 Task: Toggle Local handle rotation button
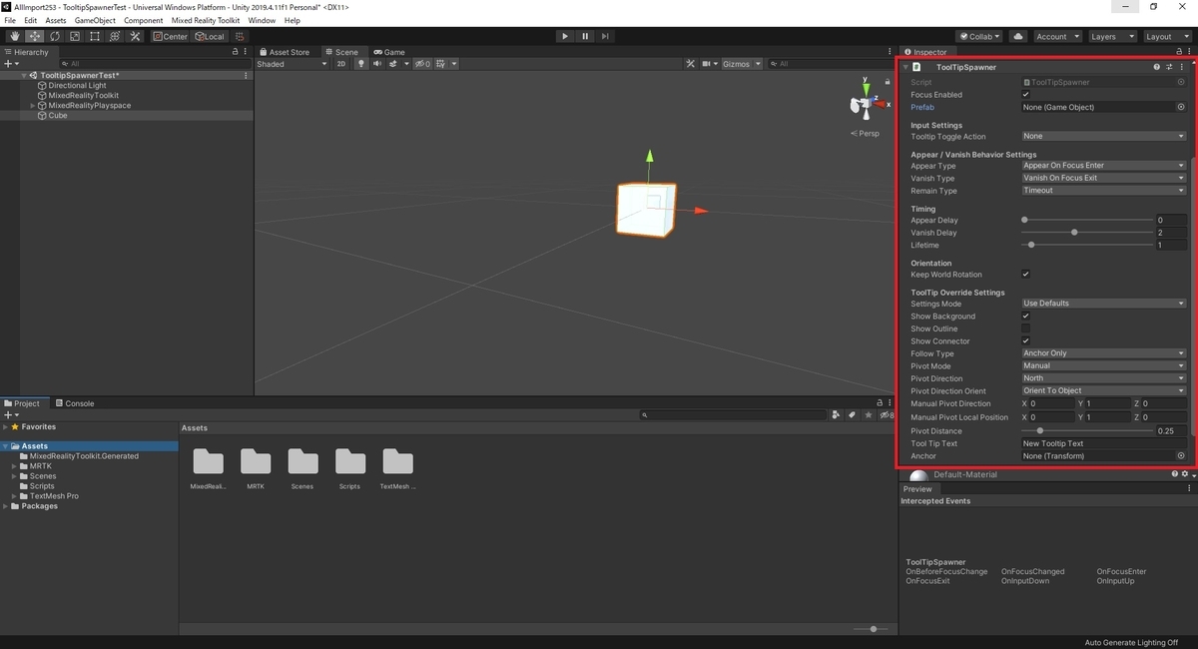(x=210, y=36)
